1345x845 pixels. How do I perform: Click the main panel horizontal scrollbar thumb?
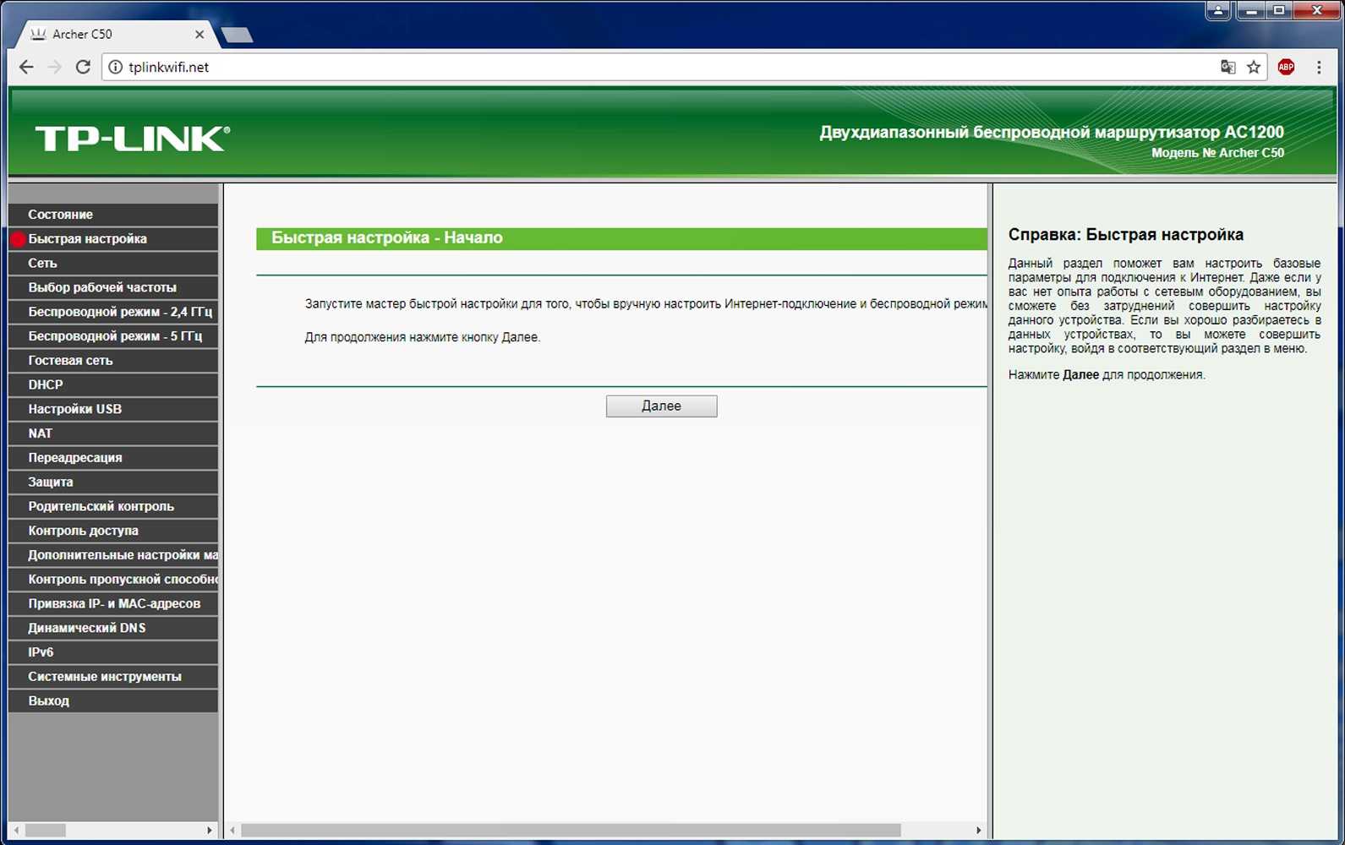tap(571, 831)
